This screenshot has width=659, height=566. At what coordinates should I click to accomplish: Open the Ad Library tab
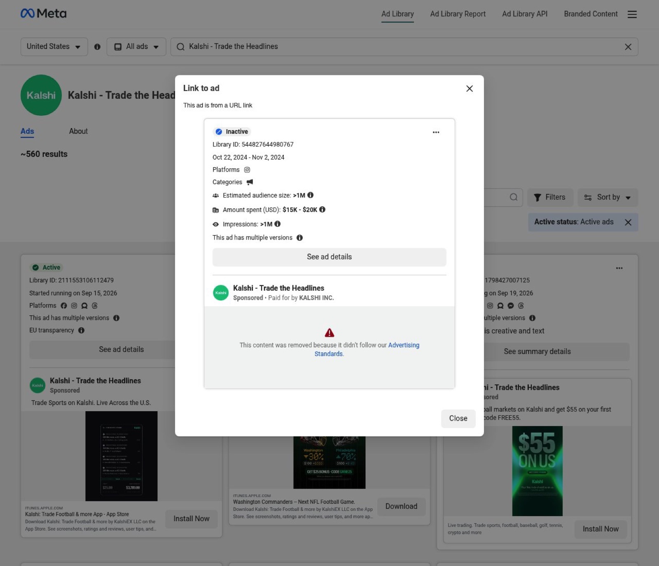click(397, 14)
